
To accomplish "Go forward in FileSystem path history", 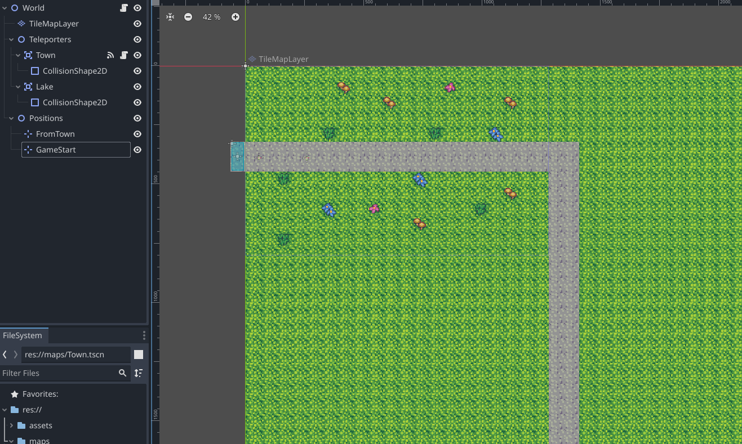I will click(15, 355).
